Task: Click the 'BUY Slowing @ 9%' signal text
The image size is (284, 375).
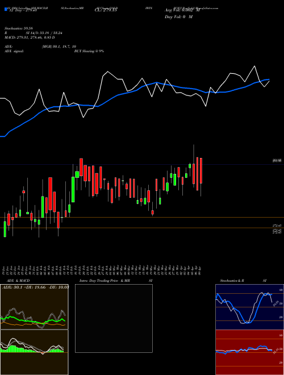Action: tap(89, 51)
